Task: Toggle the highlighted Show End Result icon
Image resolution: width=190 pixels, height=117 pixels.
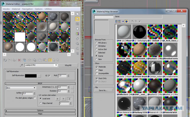Action: pyautogui.click(x=50, y=60)
